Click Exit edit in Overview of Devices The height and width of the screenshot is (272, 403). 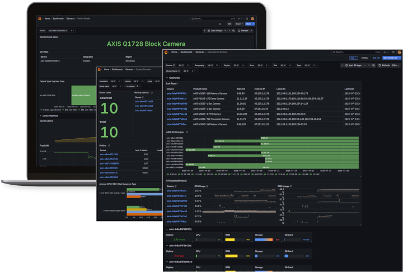tap(376, 58)
